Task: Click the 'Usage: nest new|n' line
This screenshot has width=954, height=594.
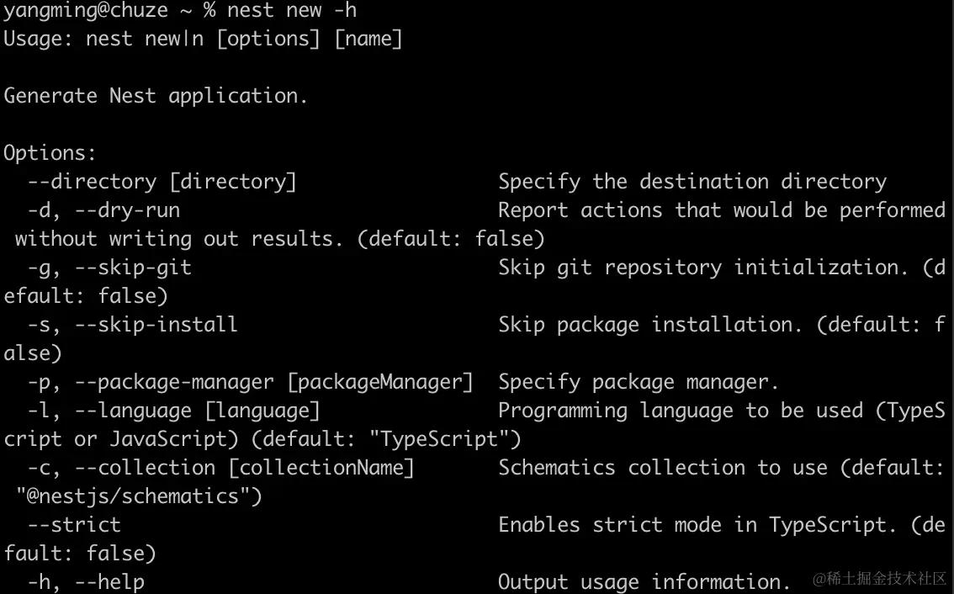Action: pyautogui.click(x=103, y=39)
